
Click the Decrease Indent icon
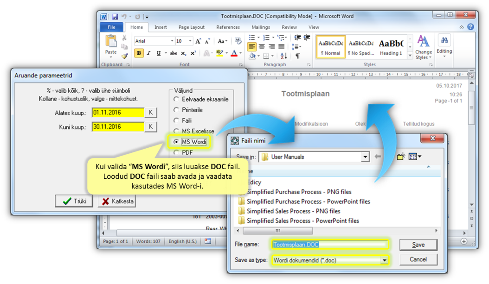tap(297, 38)
